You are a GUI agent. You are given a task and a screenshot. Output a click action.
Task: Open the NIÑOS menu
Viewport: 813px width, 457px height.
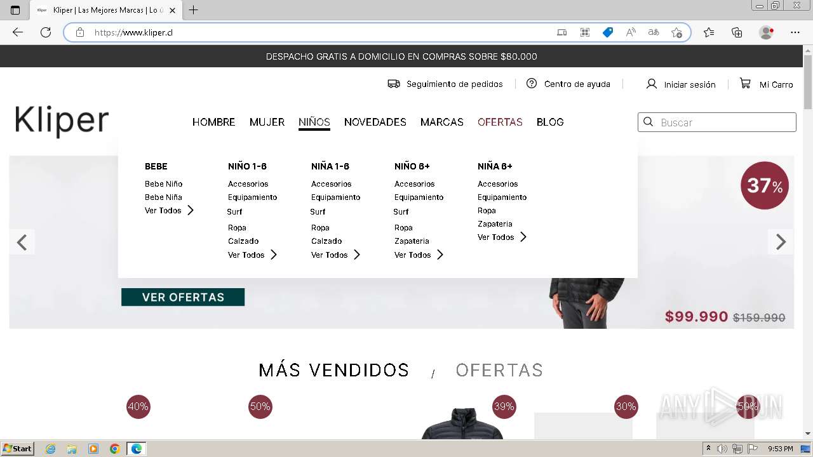314,122
